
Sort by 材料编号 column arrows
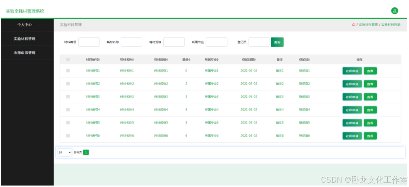coord(99,60)
